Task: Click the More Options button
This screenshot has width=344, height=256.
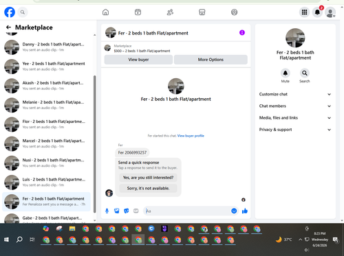Action: point(211,60)
